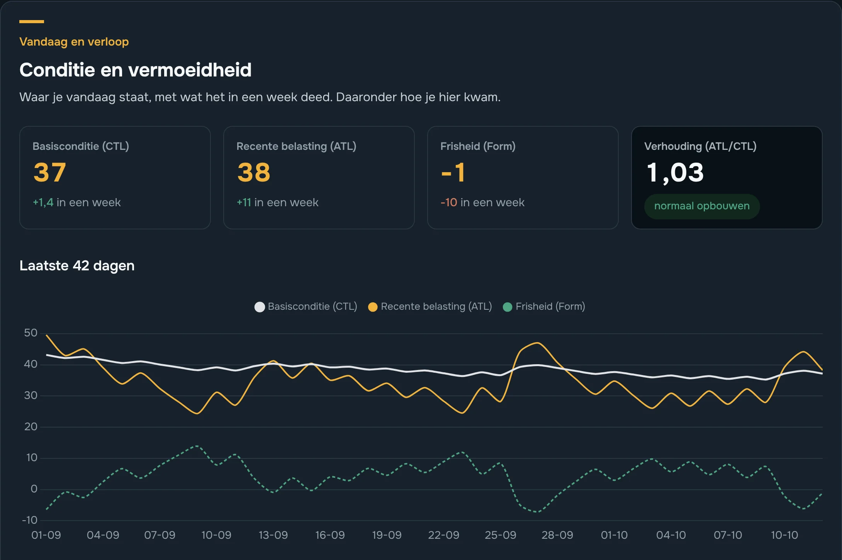Click the Form value -1
The width and height of the screenshot is (842, 560).
tap(453, 172)
